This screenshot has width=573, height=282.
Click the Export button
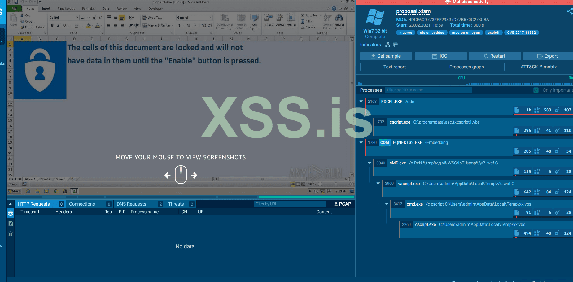click(548, 56)
